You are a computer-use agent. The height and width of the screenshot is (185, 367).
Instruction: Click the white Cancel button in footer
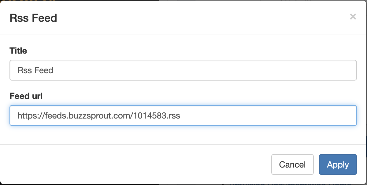click(x=292, y=164)
